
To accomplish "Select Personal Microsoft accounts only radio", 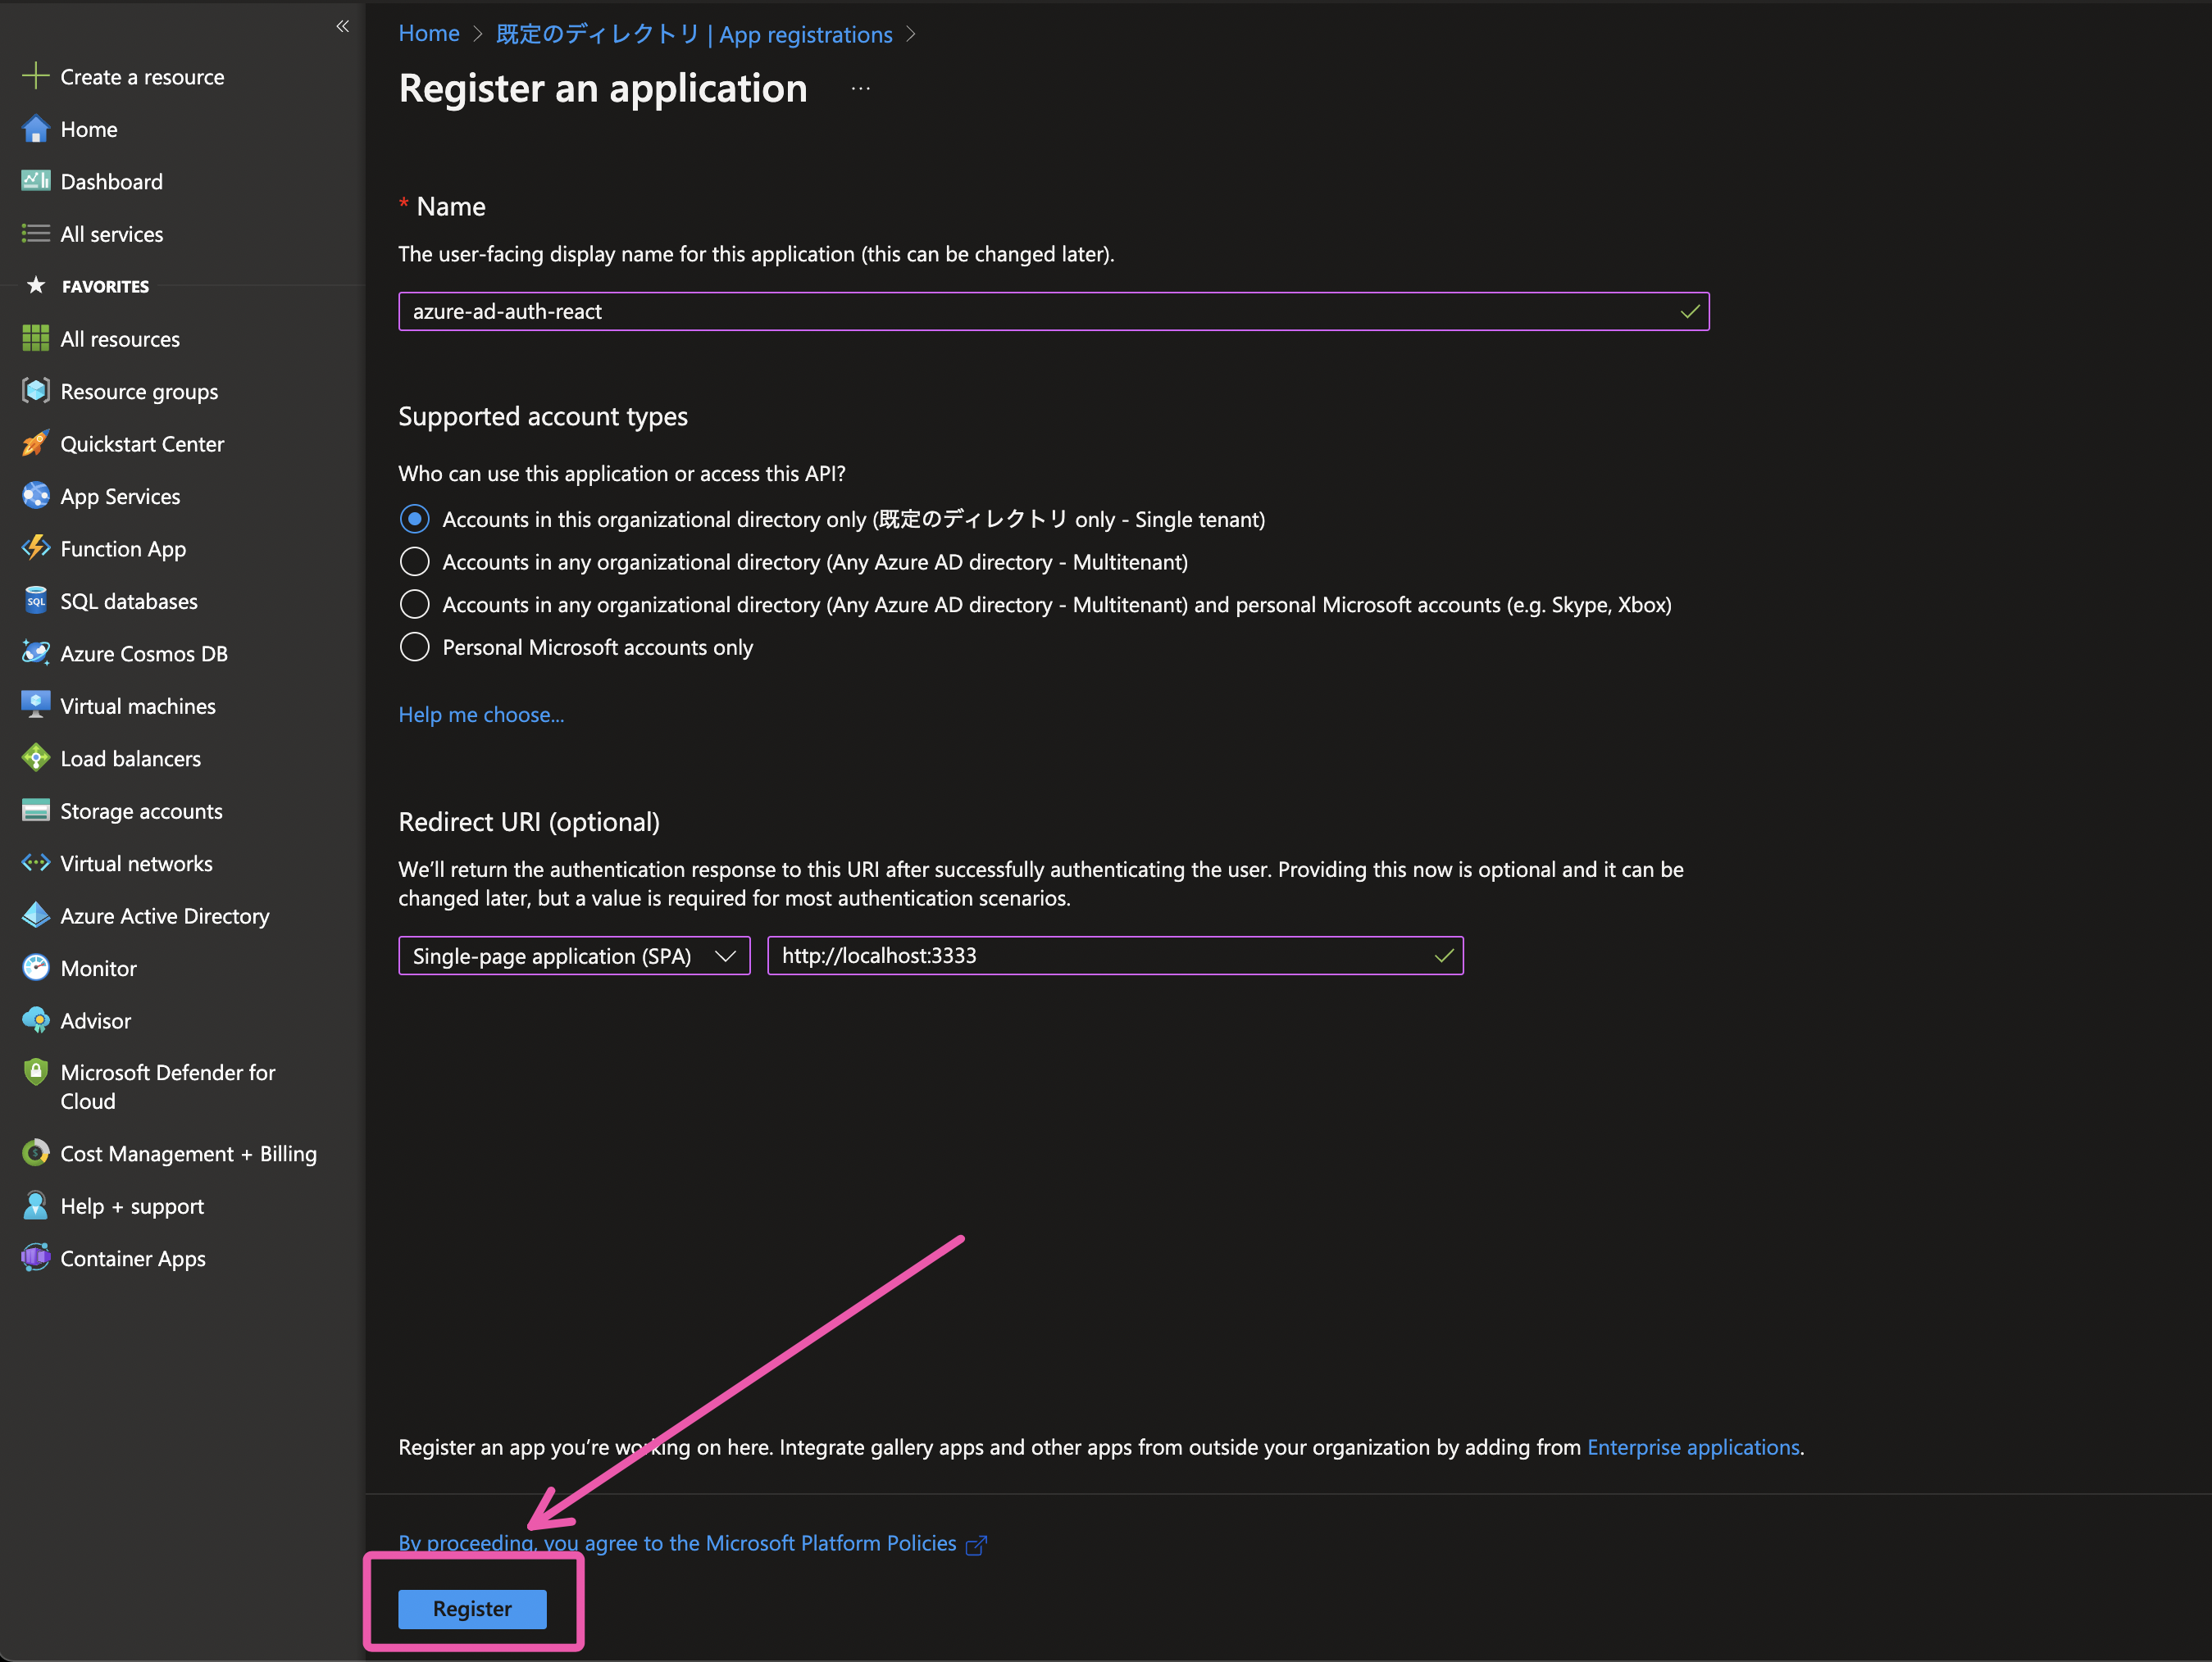I will pyautogui.click(x=414, y=647).
